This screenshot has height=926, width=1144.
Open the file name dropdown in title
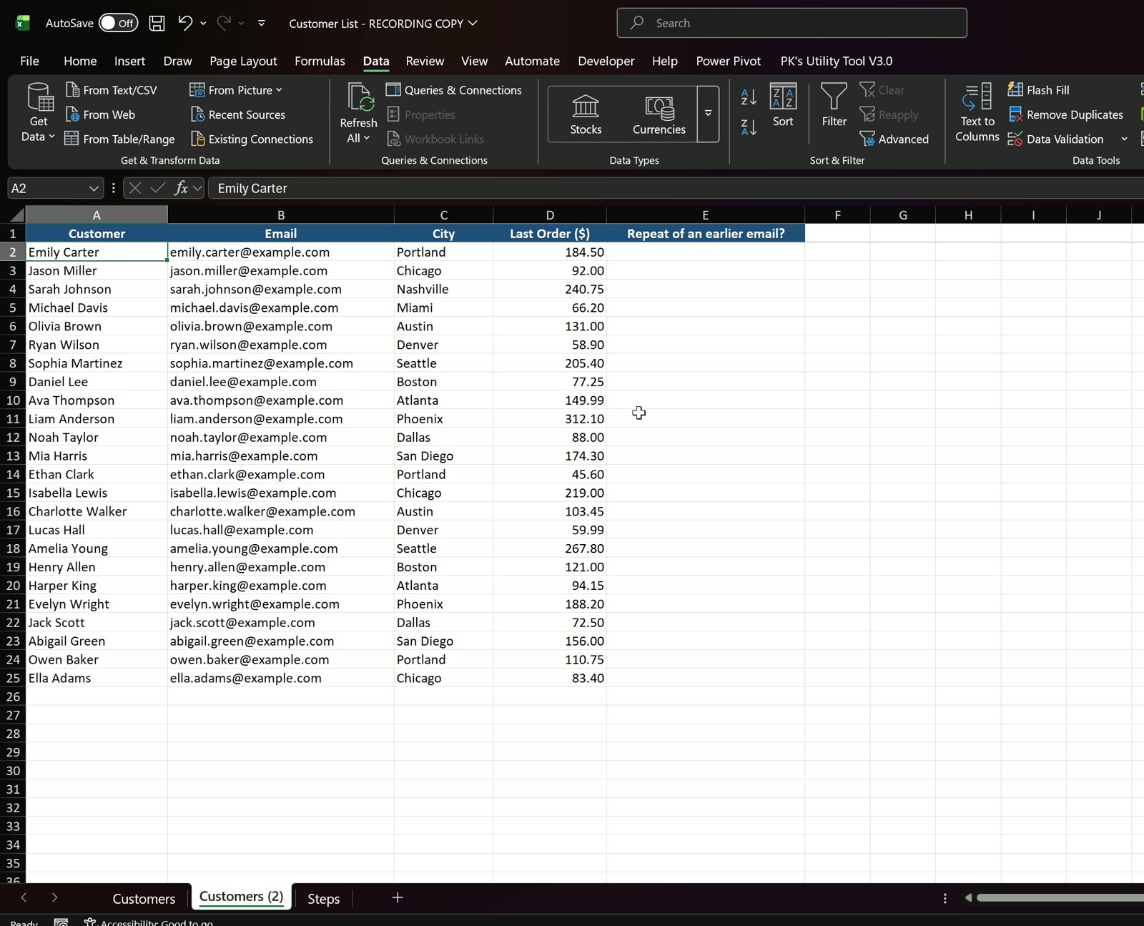click(x=473, y=23)
